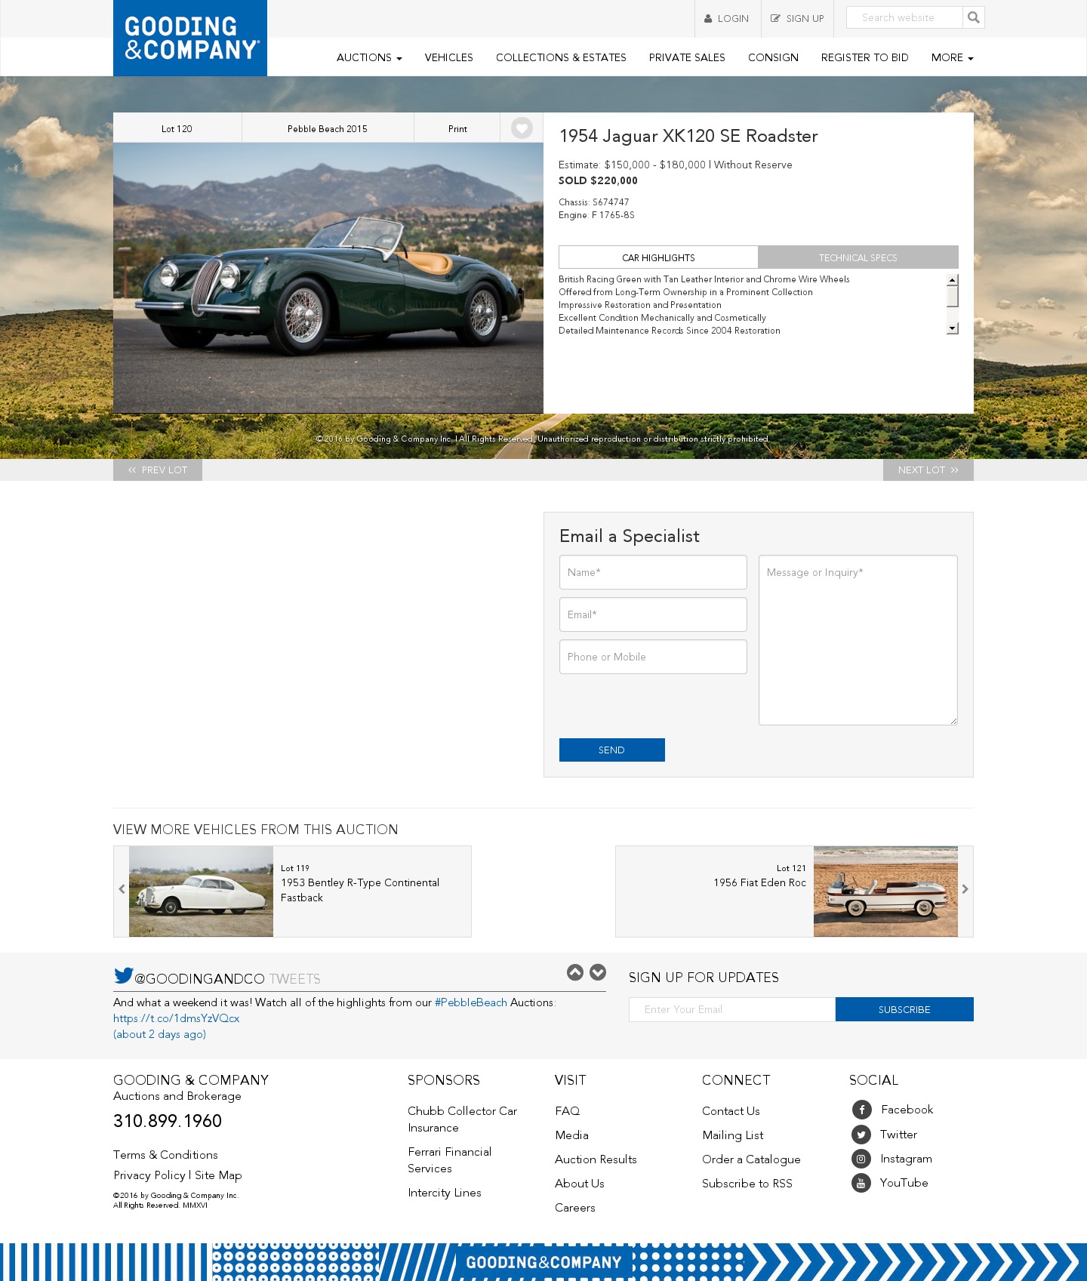Click the about 2 days ago timestamp
The height and width of the screenshot is (1281, 1087).
click(x=159, y=1034)
